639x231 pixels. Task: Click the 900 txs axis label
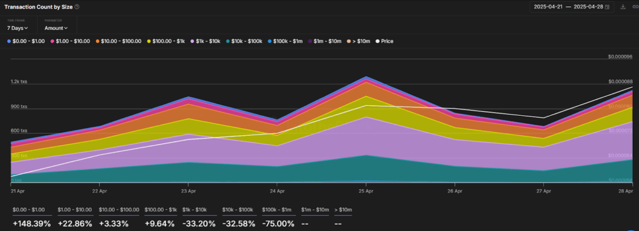pos(19,106)
